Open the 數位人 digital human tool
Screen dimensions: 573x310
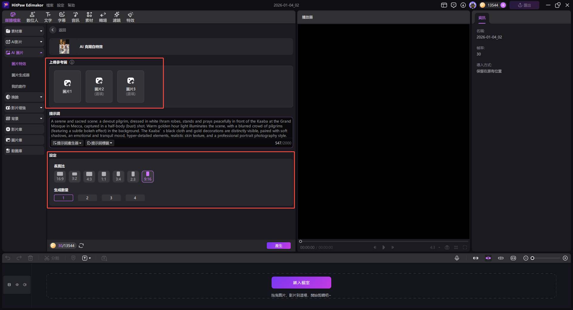pyautogui.click(x=32, y=17)
